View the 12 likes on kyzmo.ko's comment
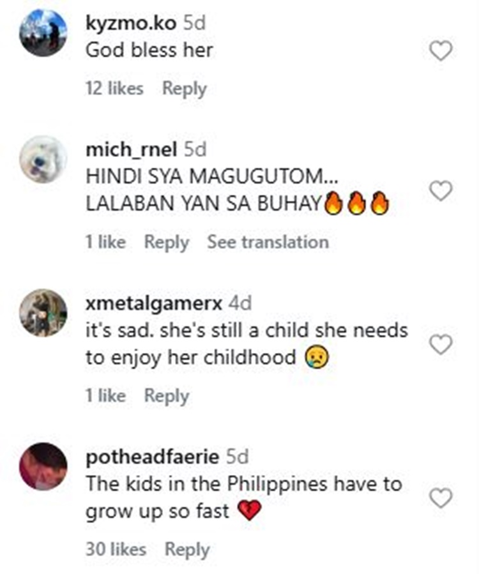The image size is (479, 574). pyautogui.click(x=114, y=89)
